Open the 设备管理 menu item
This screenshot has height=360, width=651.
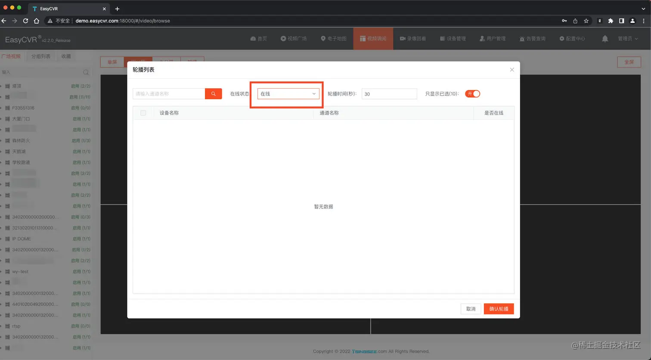point(453,39)
